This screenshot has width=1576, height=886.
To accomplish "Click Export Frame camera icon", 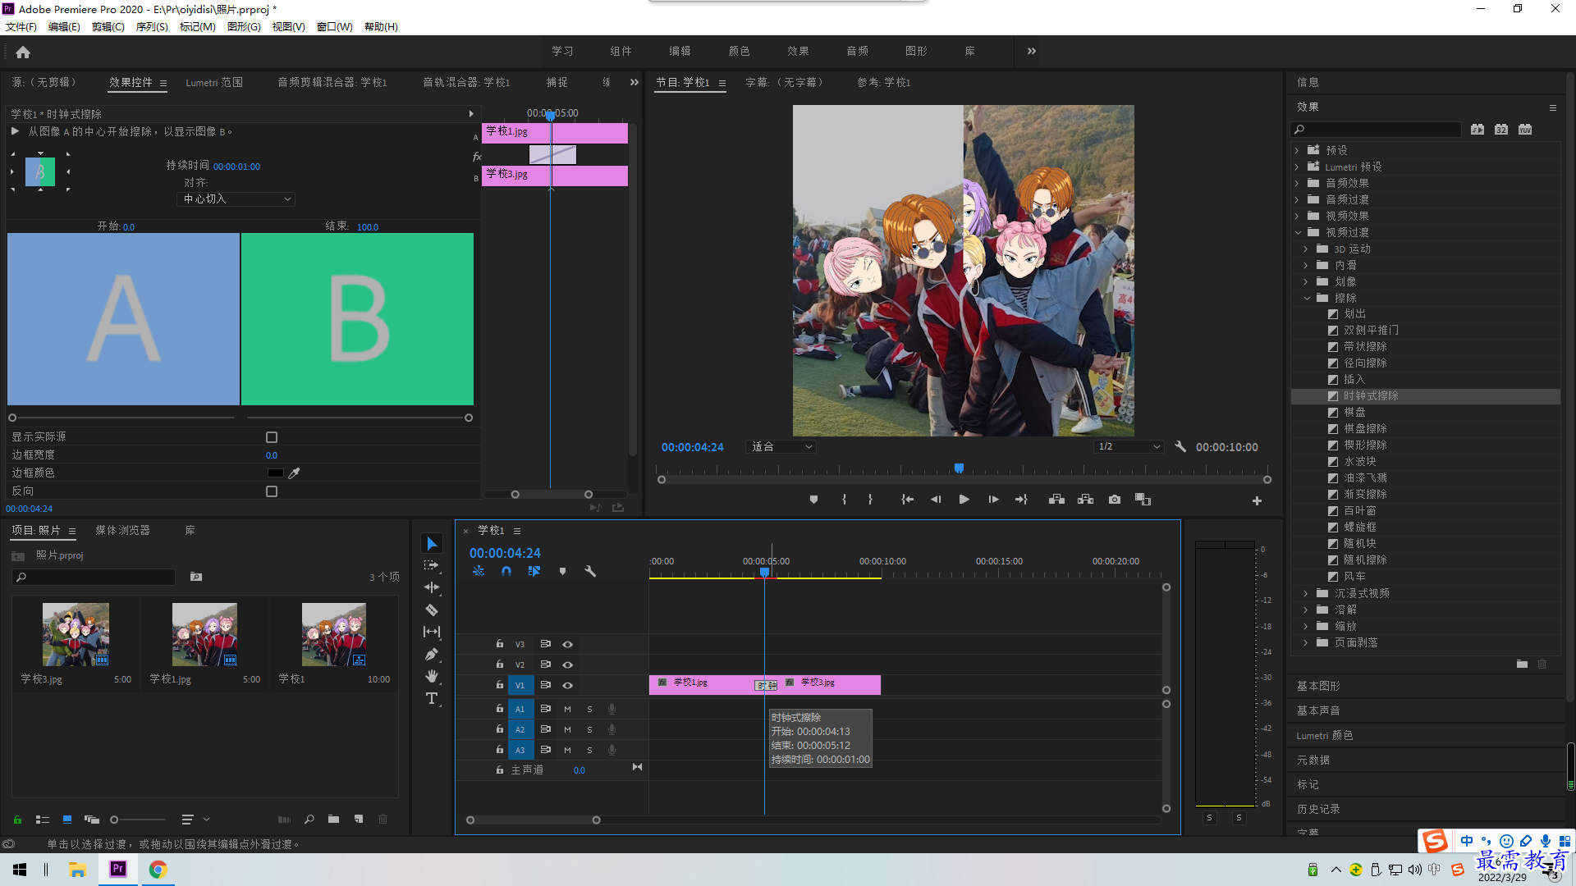I will coord(1115,500).
